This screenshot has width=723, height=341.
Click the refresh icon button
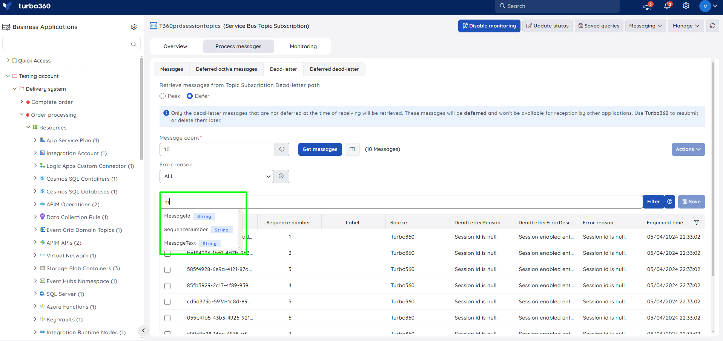pos(712,26)
